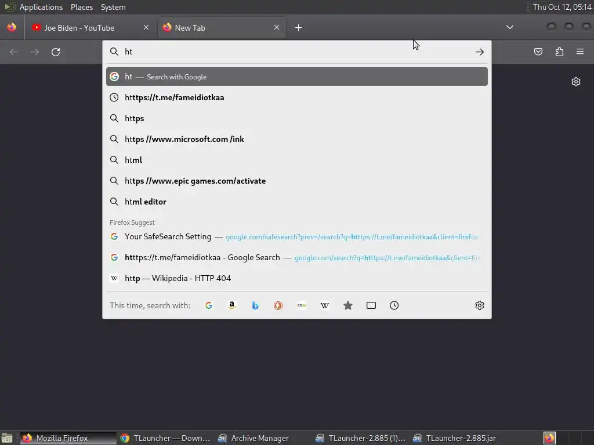The width and height of the screenshot is (594, 445).
Task: Search this time with Bing icon
Action: tap(255, 305)
